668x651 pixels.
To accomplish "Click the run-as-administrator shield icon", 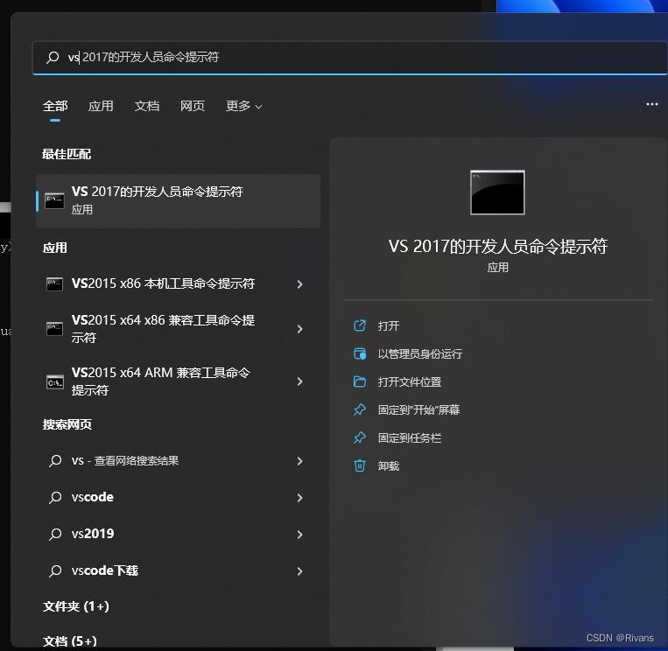I will [x=360, y=353].
